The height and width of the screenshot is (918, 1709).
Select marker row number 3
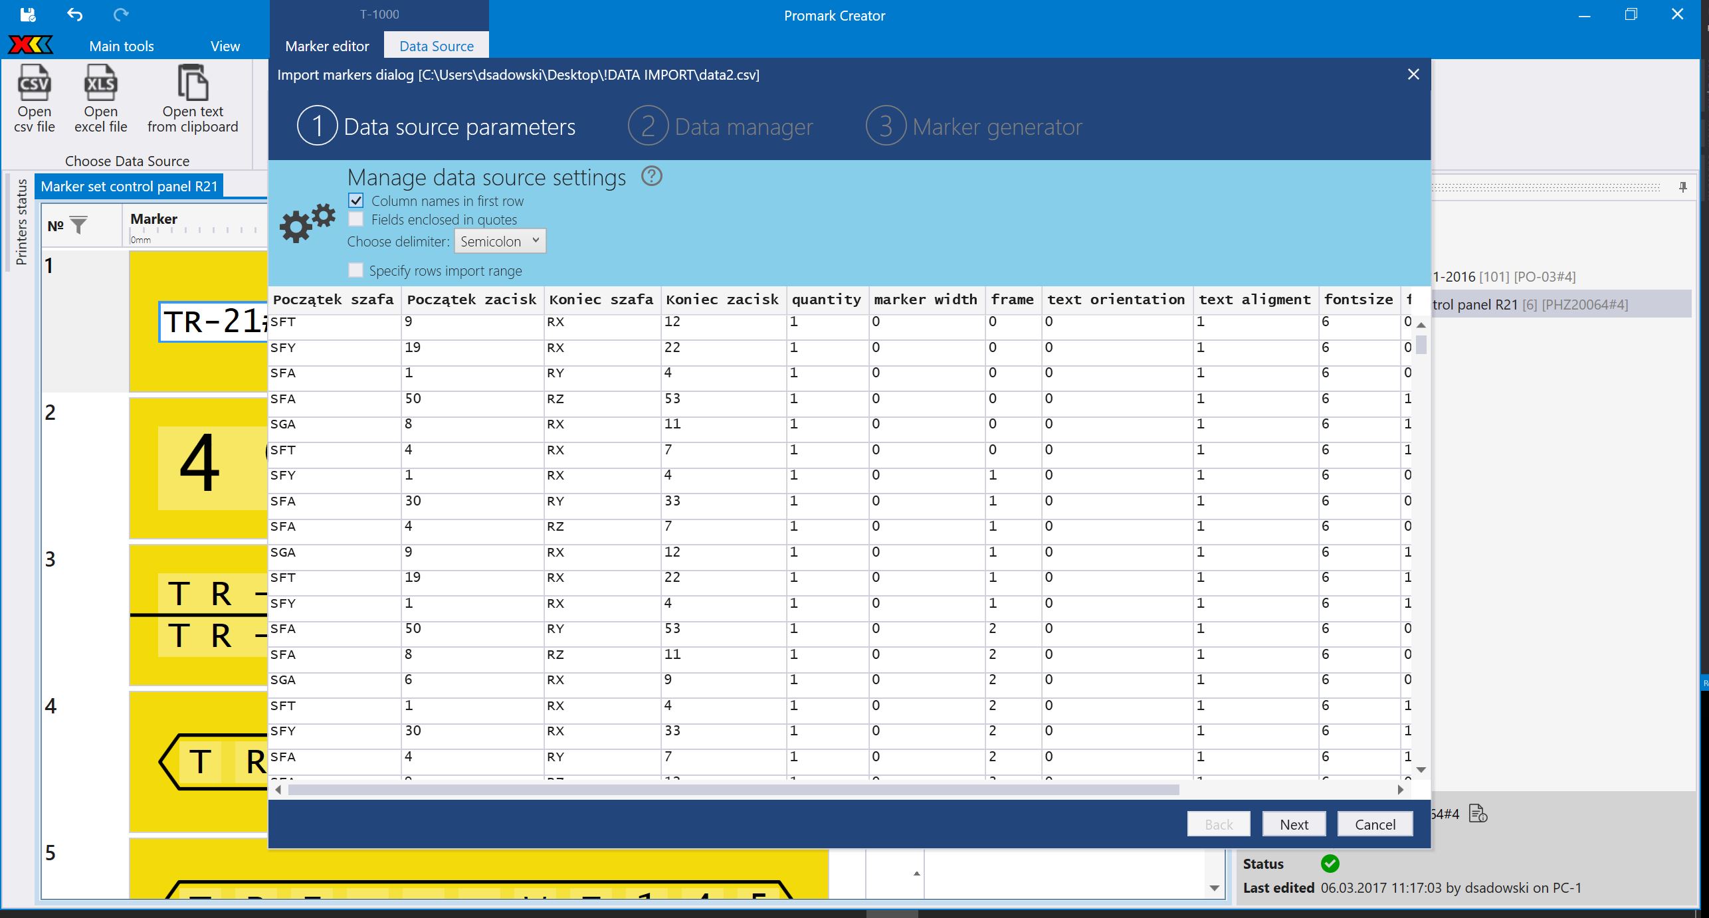pyautogui.click(x=50, y=559)
